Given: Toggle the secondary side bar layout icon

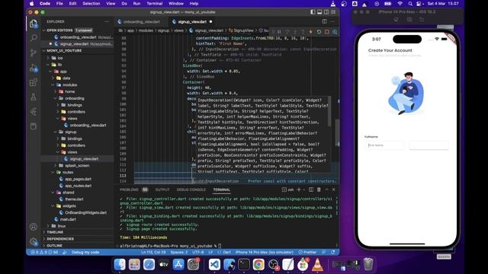Looking at the screenshot, I should click(326, 12).
